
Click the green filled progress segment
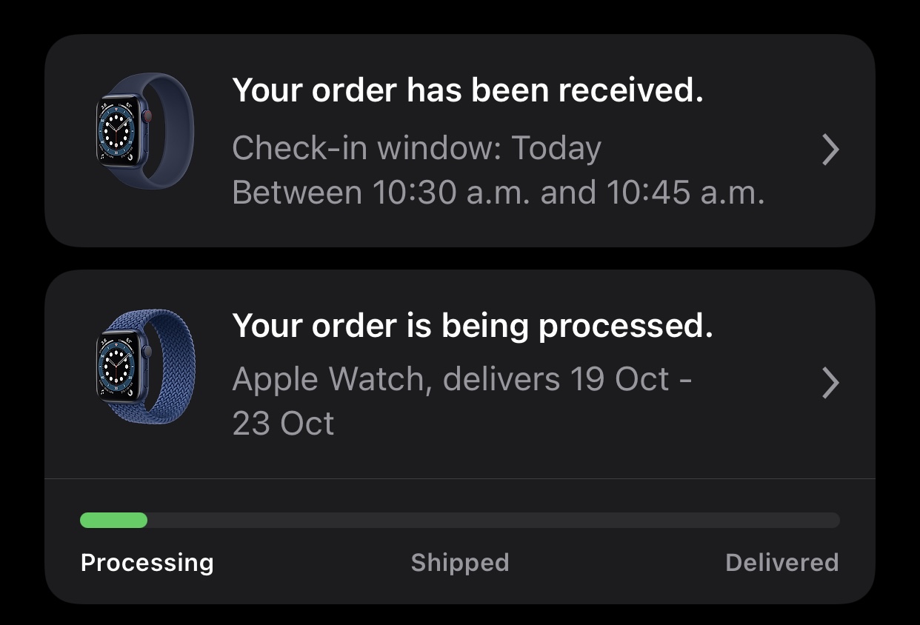coord(113,520)
